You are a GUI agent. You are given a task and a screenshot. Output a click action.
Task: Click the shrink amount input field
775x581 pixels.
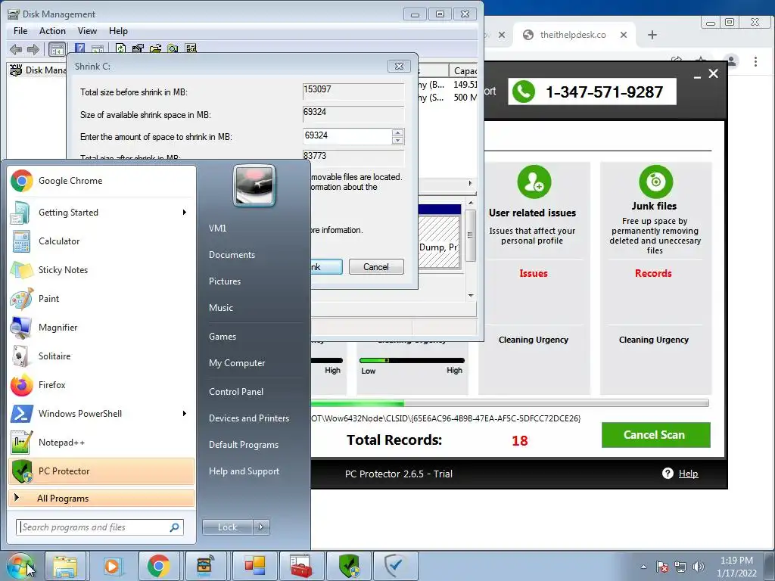pyautogui.click(x=347, y=136)
